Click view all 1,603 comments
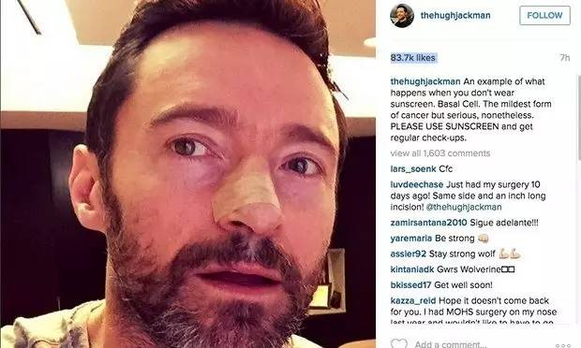Image resolution: width=581 pixels, height=348 pixels. (440, 153)
